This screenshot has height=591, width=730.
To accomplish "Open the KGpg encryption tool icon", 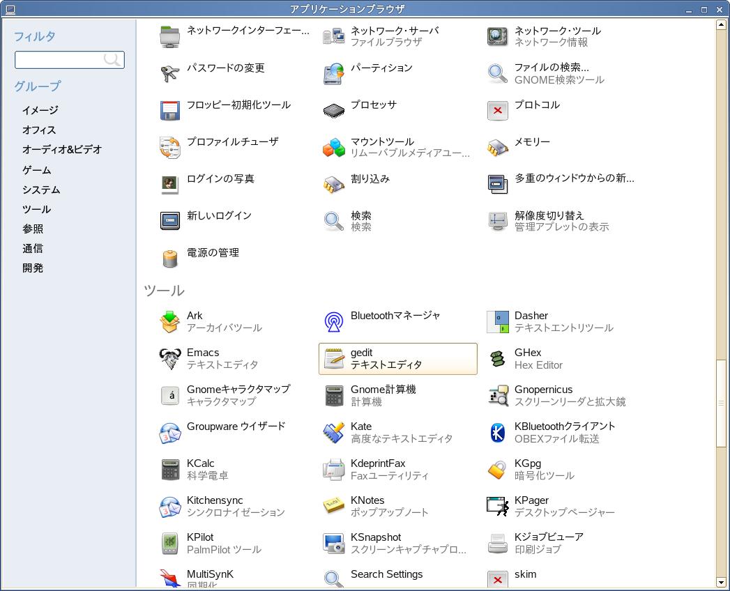I will pos(497,470).
